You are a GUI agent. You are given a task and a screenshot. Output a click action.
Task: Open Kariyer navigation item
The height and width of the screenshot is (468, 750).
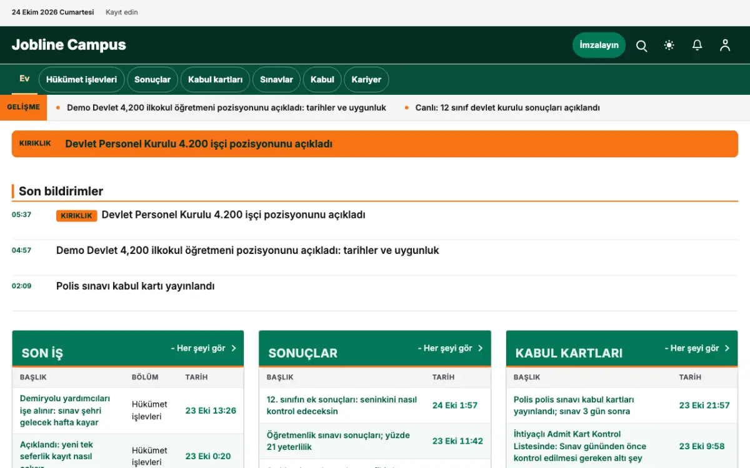pos(366,79)
